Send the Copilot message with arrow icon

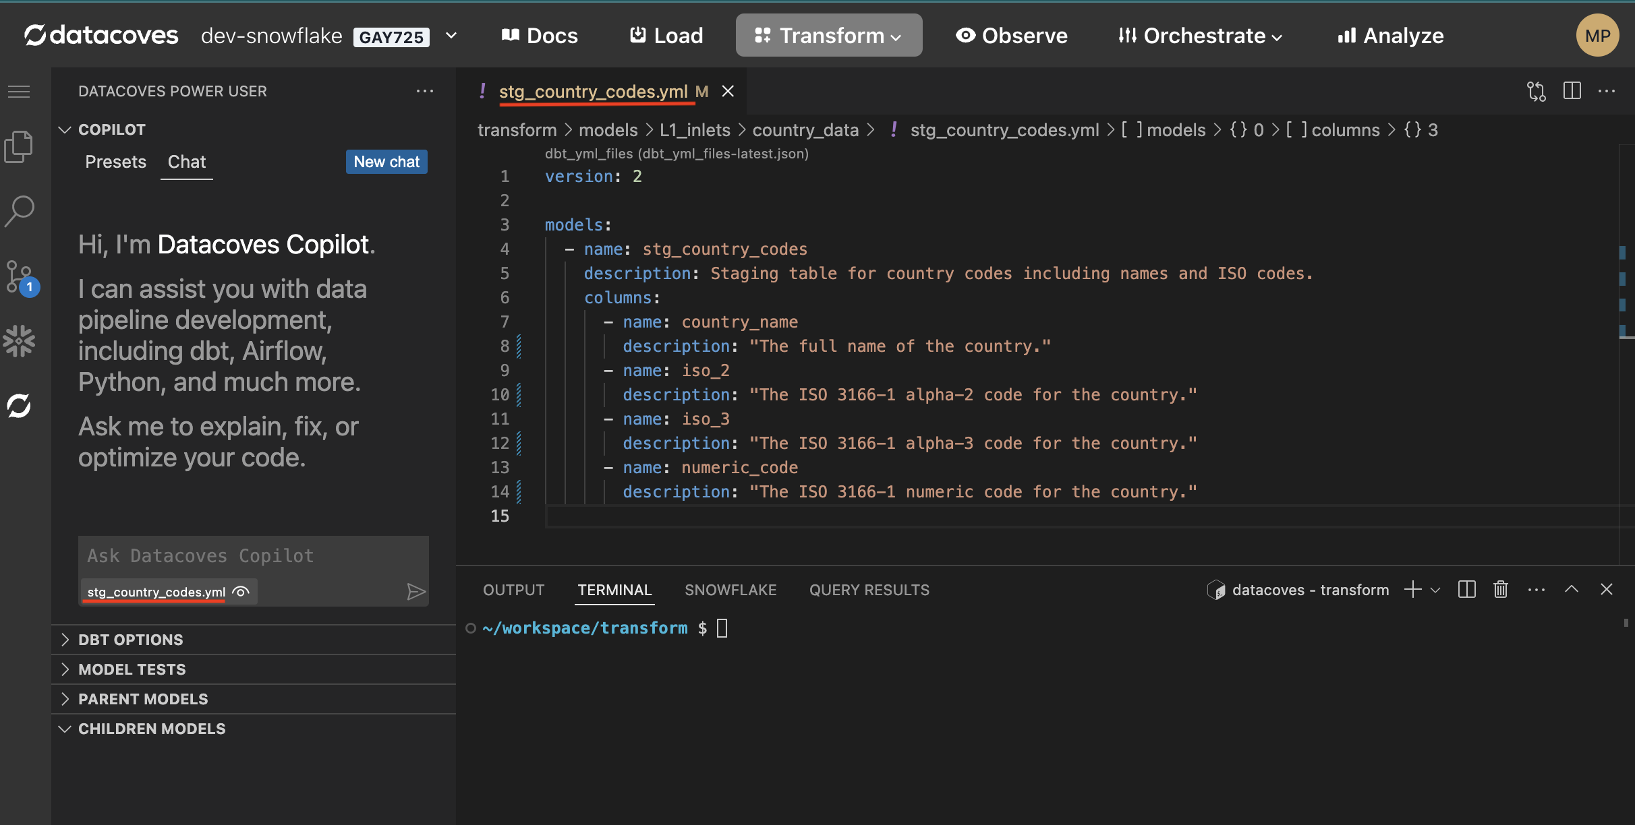[x=416, y=592]
